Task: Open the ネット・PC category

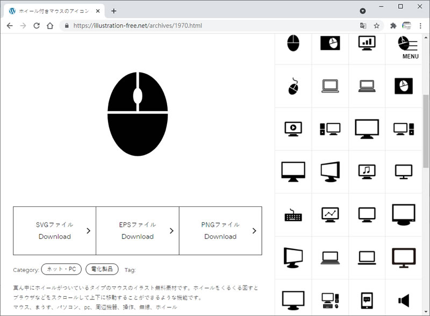Action: 61,269
